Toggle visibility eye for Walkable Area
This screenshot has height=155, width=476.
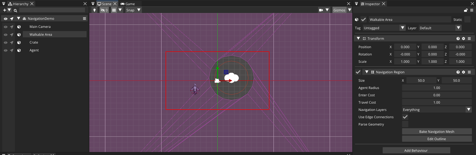point(5,35)
